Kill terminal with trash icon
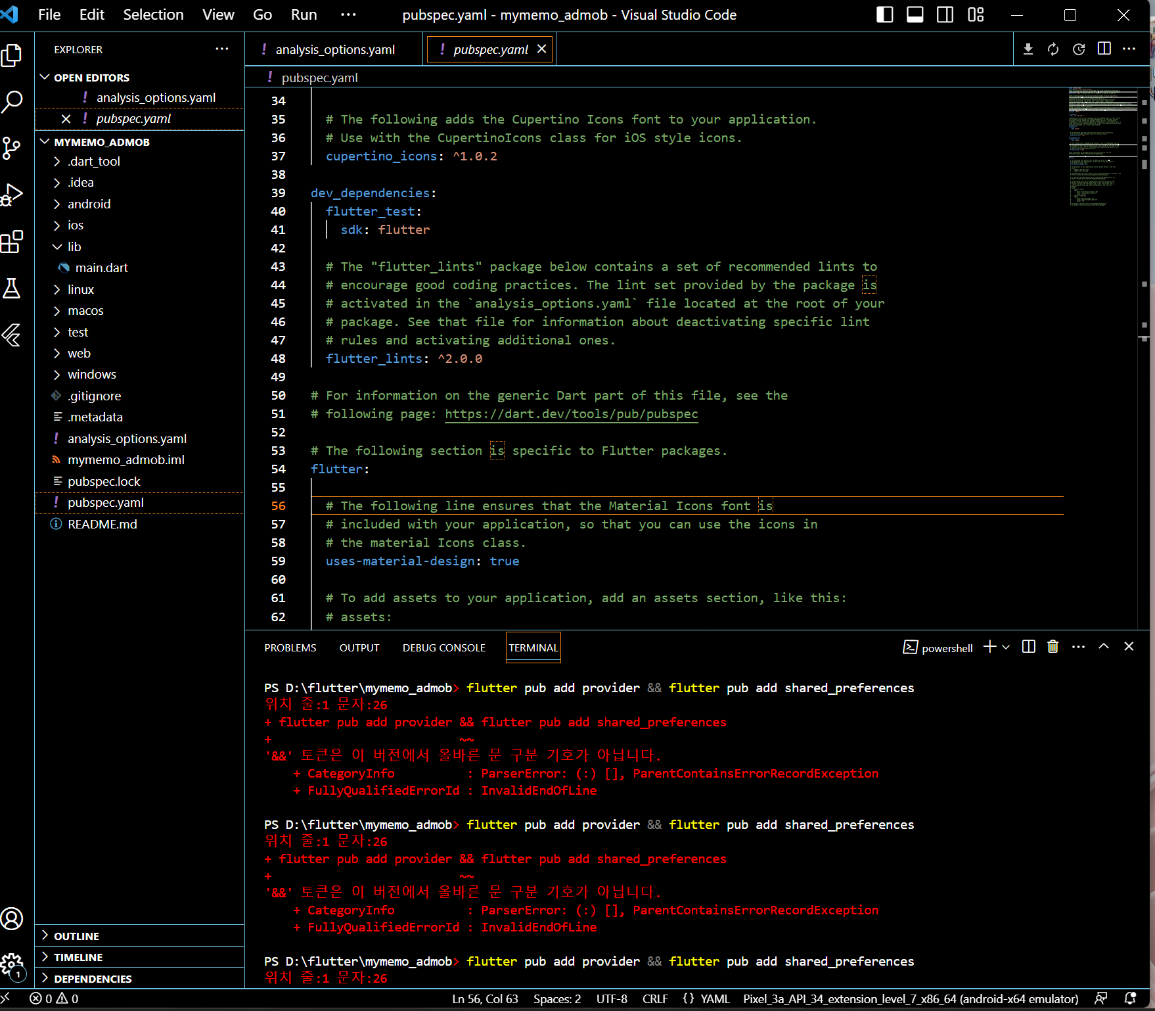1155x1011 pixels. 1053,647
